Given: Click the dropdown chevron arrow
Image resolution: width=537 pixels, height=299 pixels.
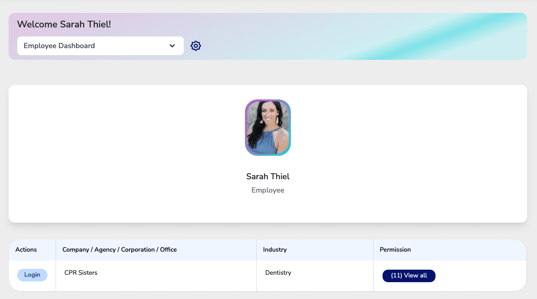Looking at the screenshot, I should (172, 46).
